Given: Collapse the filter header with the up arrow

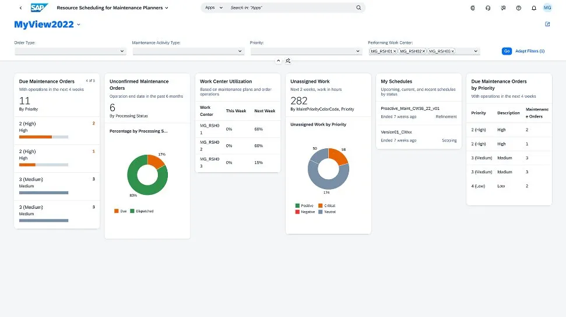Looking at the screenshot, I should pyautogui.click(x=278, y=60).
